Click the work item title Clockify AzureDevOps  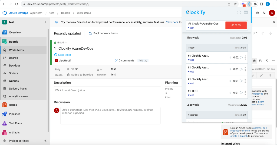[76, 49]
